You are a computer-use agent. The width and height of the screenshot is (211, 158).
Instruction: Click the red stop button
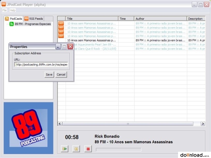coord(88,149)
